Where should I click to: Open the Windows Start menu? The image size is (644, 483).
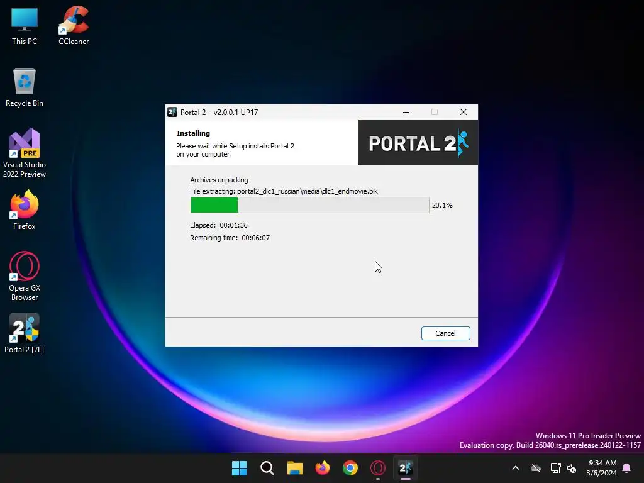[239, 468]
